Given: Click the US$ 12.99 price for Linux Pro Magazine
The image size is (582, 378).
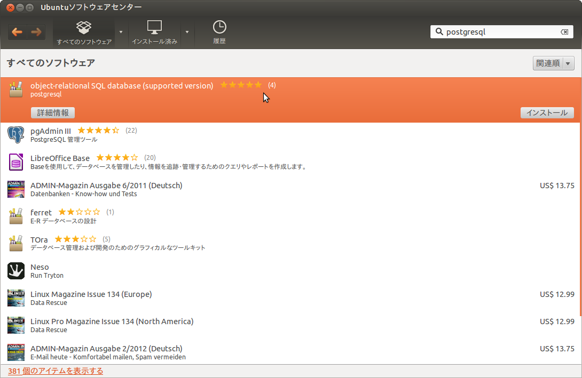Looking at the screenshot, I should (557, 321).
